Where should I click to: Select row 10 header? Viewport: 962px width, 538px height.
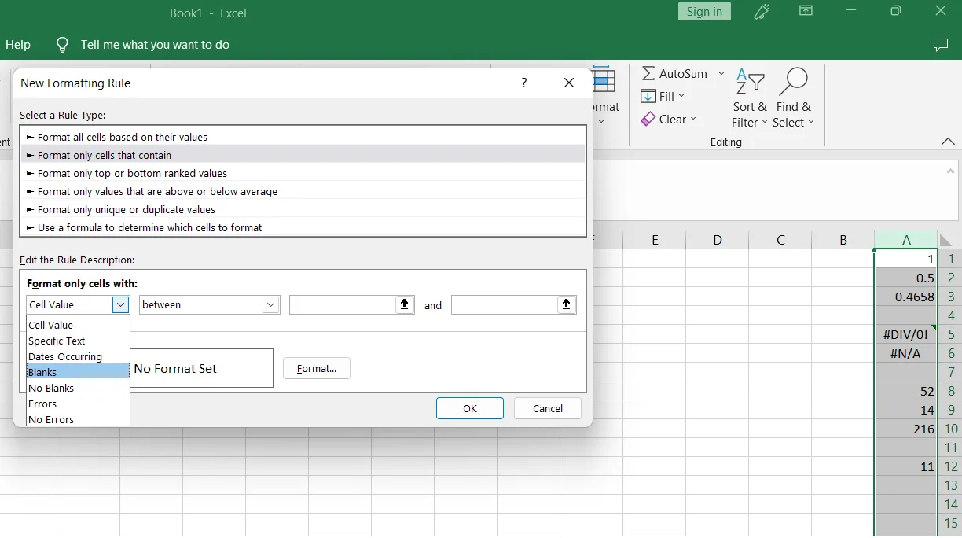click(951, 429)
